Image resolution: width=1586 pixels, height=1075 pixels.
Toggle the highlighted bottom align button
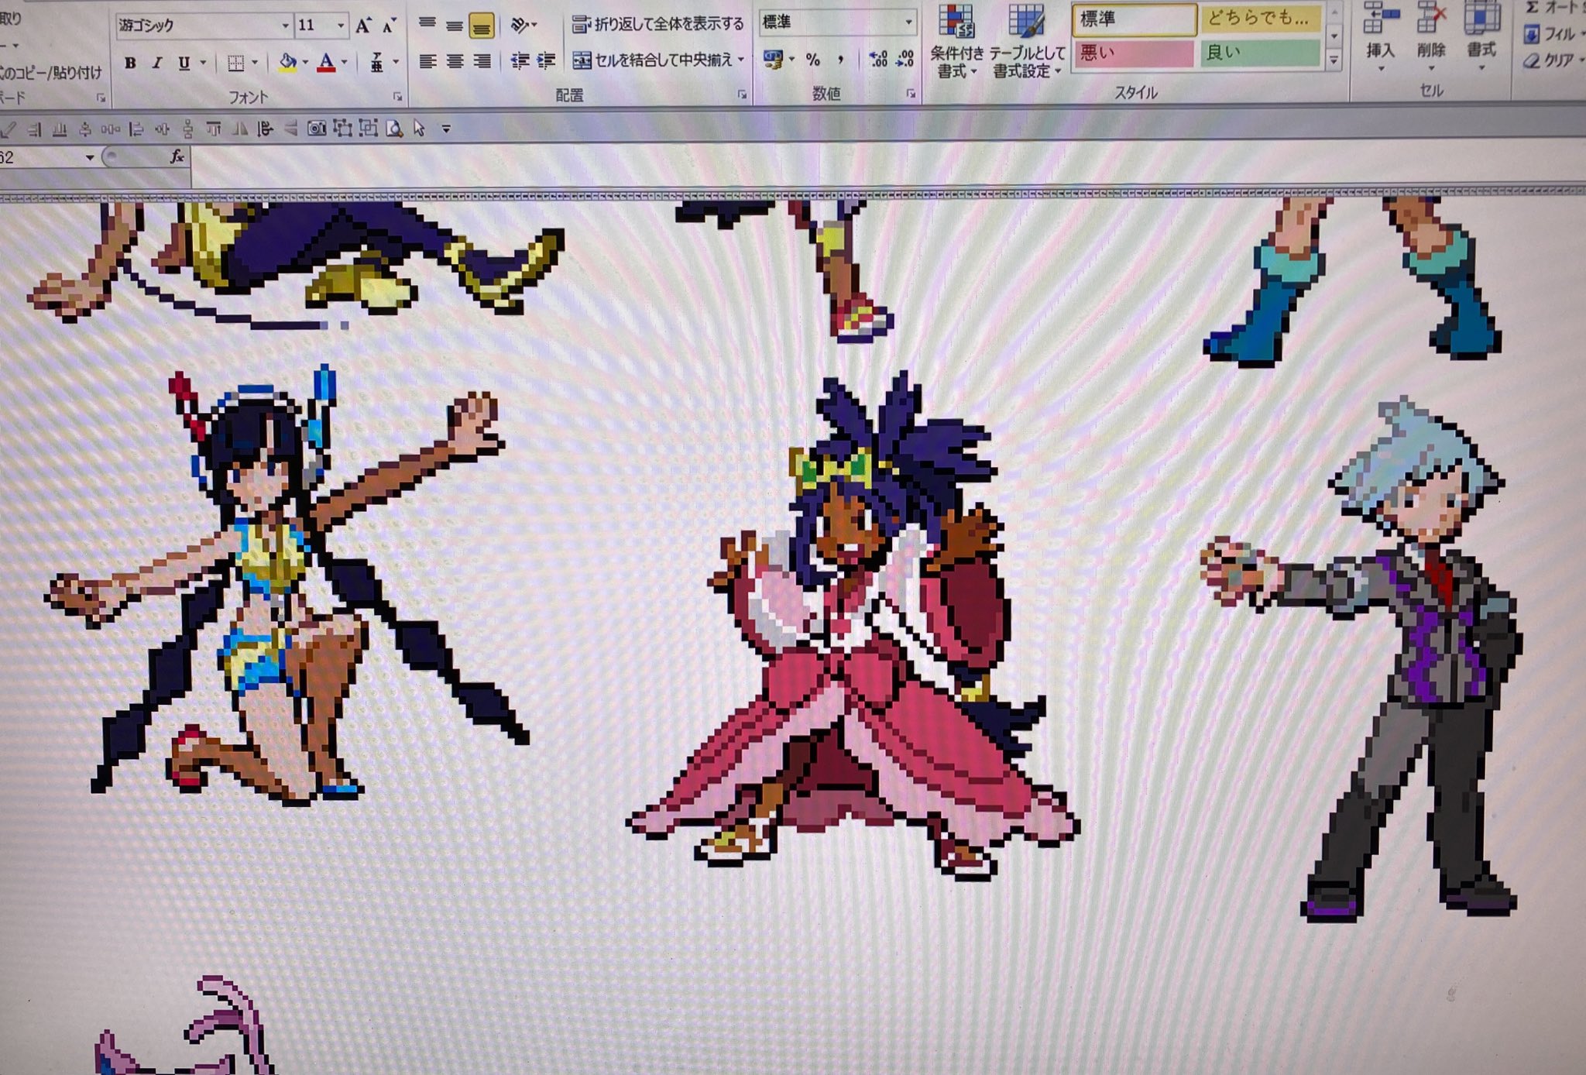click(481, 27)
